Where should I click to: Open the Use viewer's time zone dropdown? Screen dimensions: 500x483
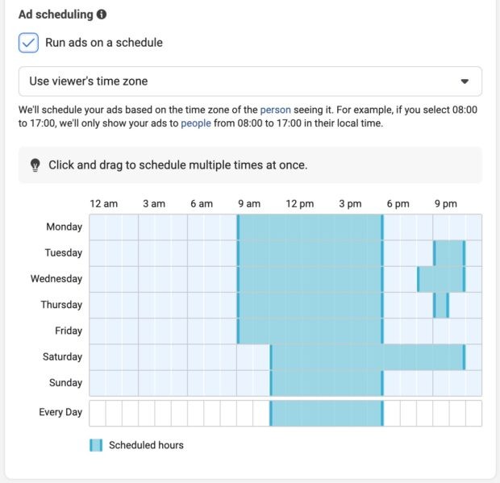[250, 81]
